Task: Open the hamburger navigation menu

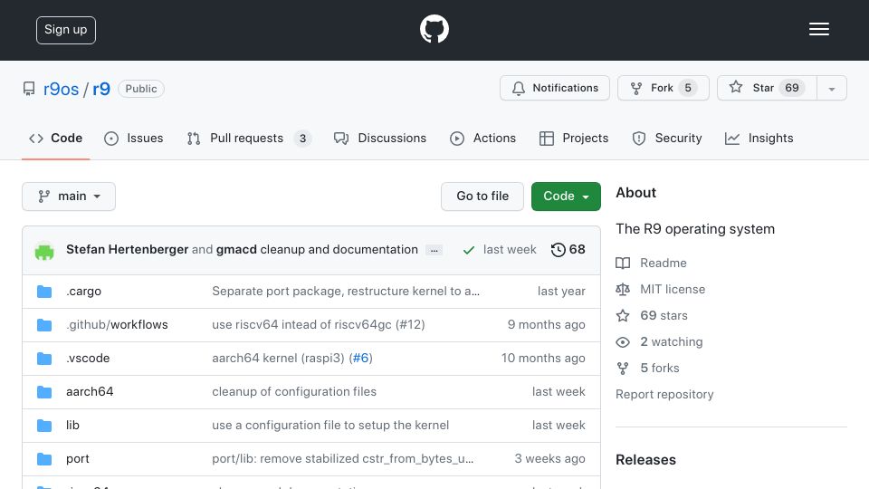Action: pos(818,29)
